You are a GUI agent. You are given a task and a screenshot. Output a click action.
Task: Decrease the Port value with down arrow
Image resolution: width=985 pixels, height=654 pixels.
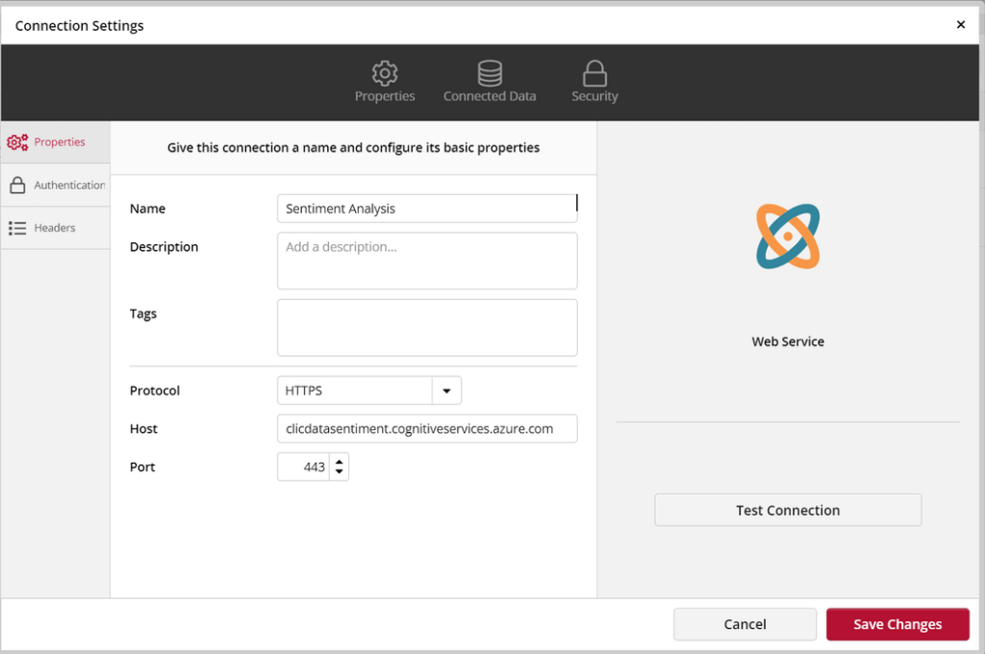pyautogui.click(x=340, y=472)
